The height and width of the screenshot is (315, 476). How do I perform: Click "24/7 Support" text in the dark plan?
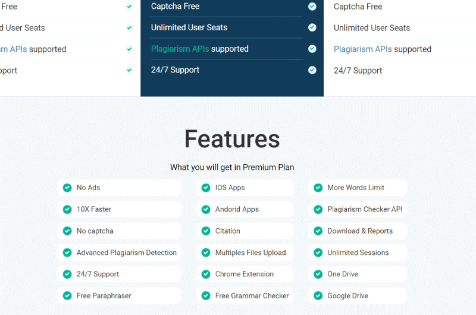(x=175, y=70)
